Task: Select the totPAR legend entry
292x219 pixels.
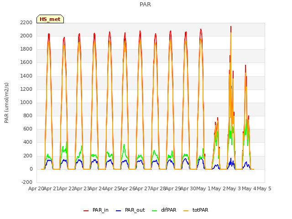Action: (196, 210)
